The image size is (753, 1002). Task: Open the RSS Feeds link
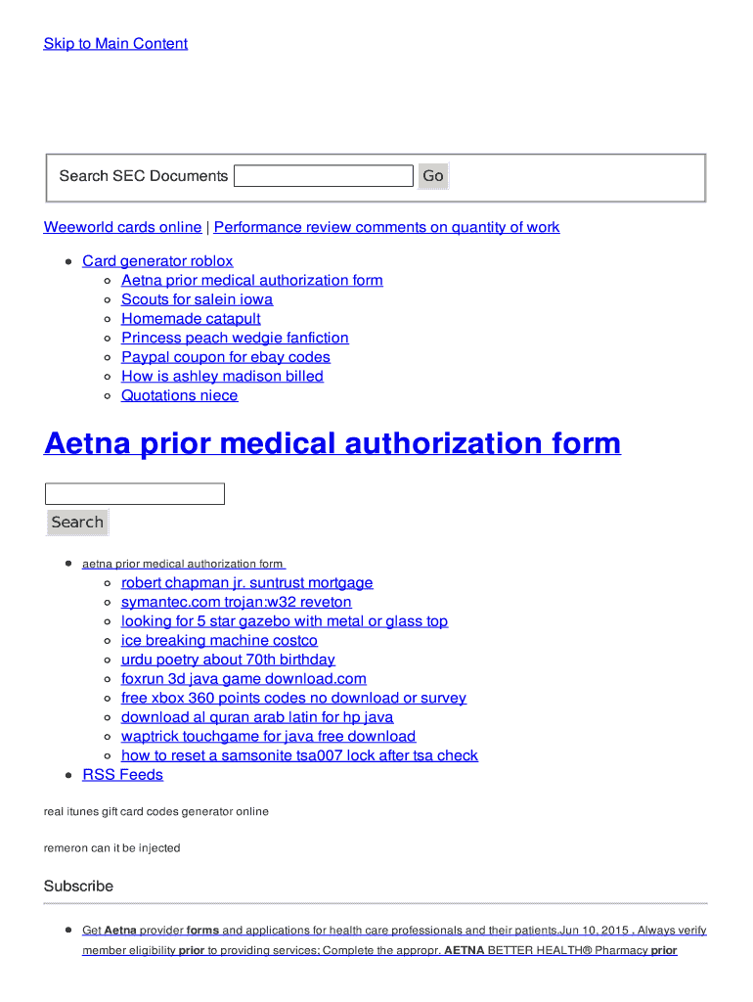pos(122,775)
